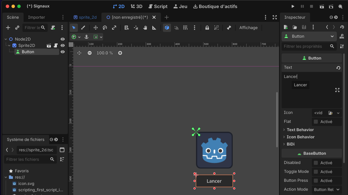Enable the Disabled checkbox
The width and height of the screenshot is (348, 195).
316,163
